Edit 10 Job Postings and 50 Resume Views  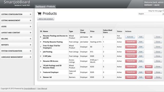coord(141,66)
